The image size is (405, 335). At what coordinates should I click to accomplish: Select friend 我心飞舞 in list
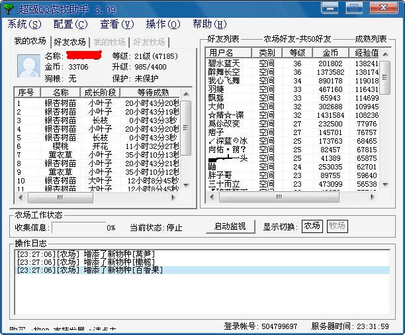(293, 81)
